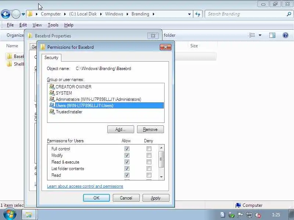
Task: Open the view options dropdown arrow
Action: pyautogui.click(x=260, y=35)
